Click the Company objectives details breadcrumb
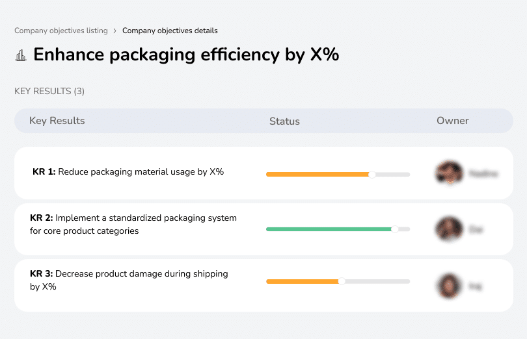The width and height of the screenshot is (527, 339). pos(170,31)
